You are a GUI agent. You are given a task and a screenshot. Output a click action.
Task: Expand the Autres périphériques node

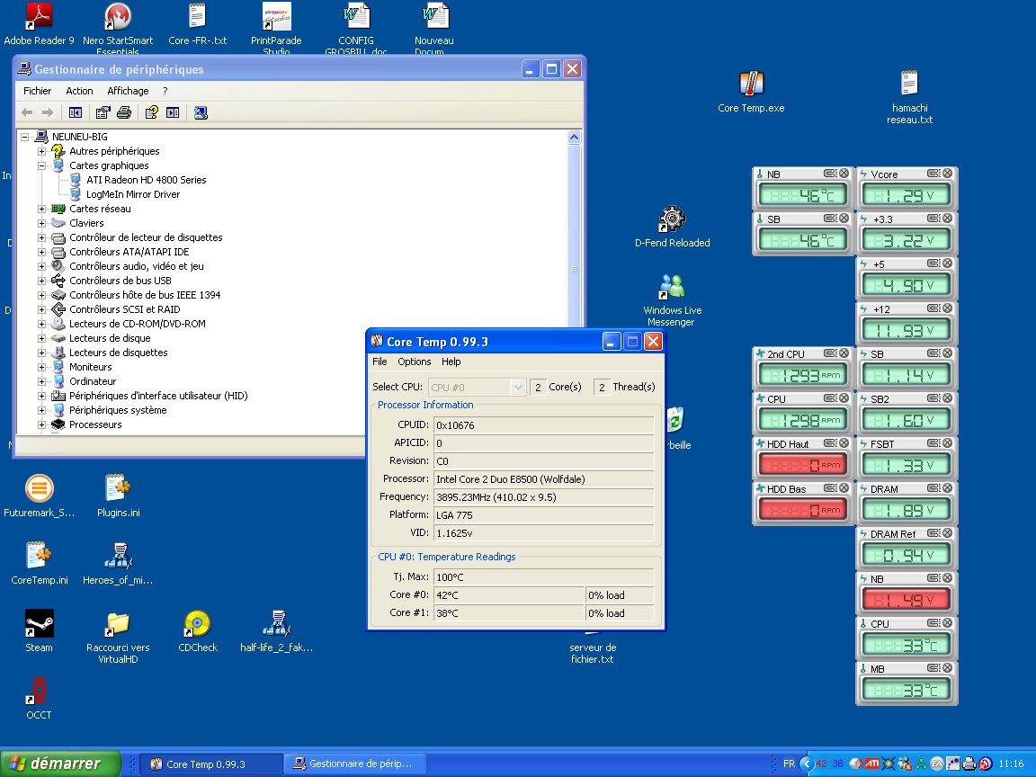click(x=41, y=151)
